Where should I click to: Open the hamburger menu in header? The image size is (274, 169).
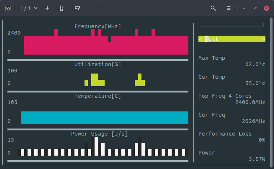[229, 8]
